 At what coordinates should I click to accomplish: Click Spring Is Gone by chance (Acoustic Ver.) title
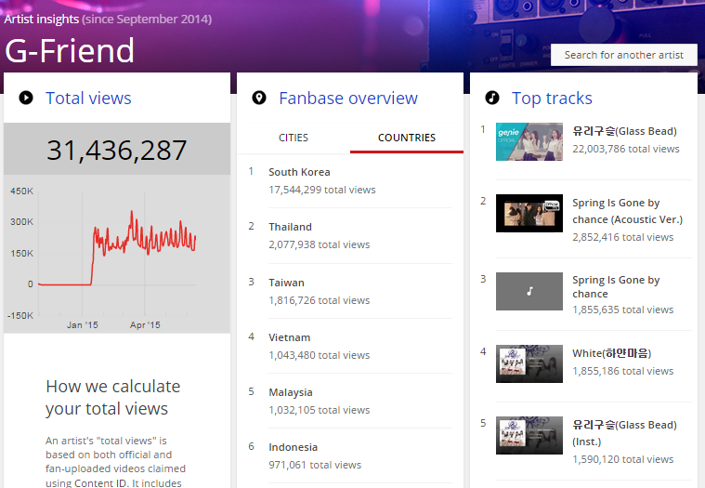627,211
